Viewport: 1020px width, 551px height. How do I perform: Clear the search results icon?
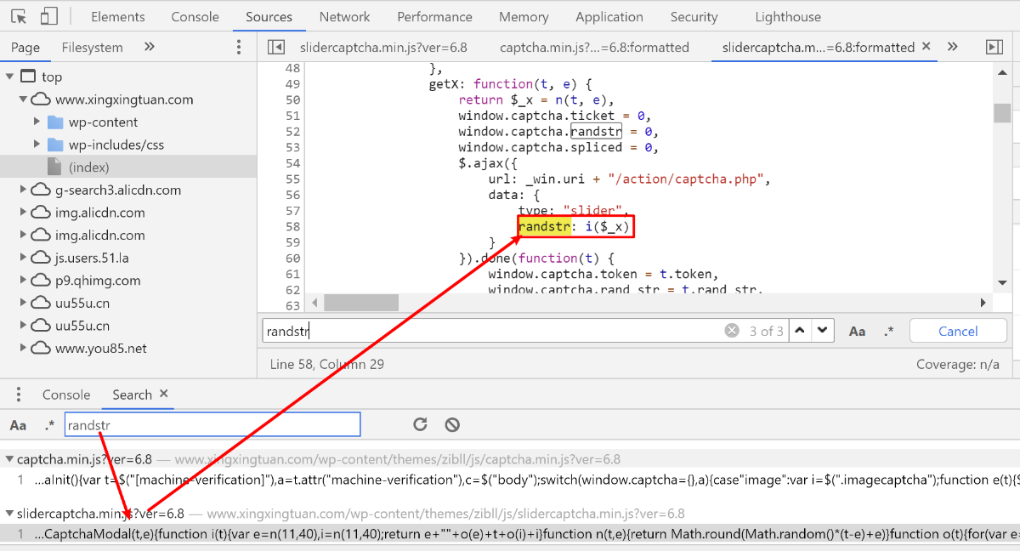452,424
